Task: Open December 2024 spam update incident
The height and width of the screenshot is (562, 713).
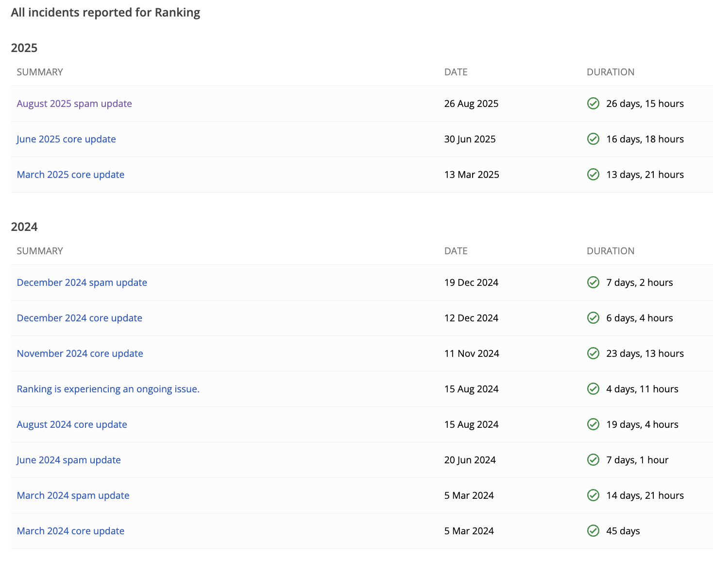Action: [x=82, y=282]
